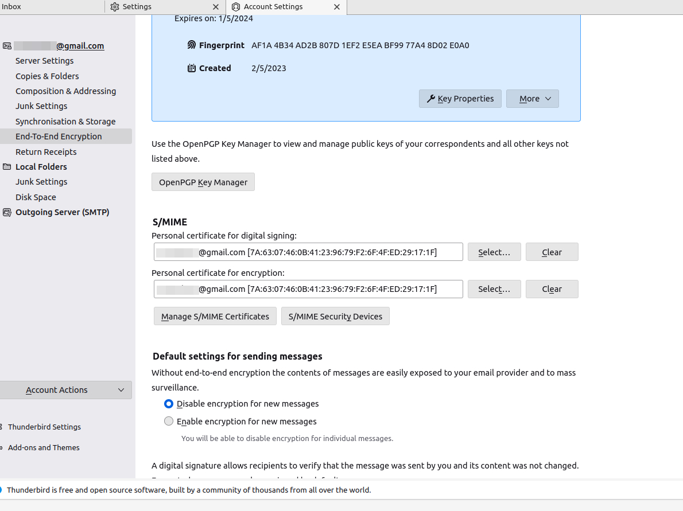Switch to the Inbox tab

point(52,7)
